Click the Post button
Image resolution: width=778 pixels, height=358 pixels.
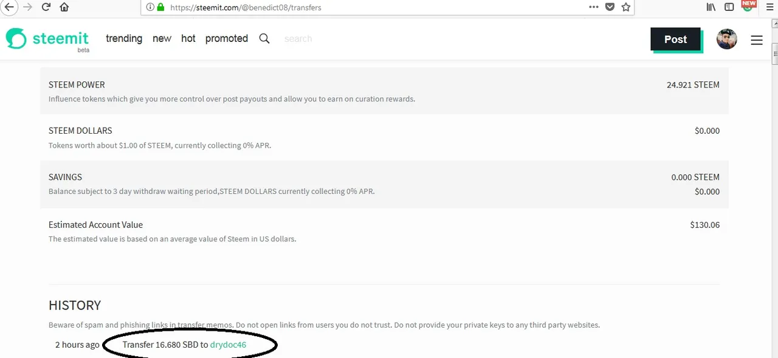[675, 40]
